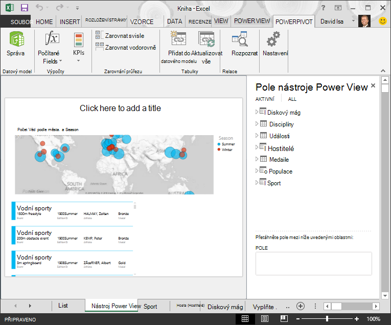Open the KPIs menu
This screenshot has height=325, width=391.
point(79,48)
